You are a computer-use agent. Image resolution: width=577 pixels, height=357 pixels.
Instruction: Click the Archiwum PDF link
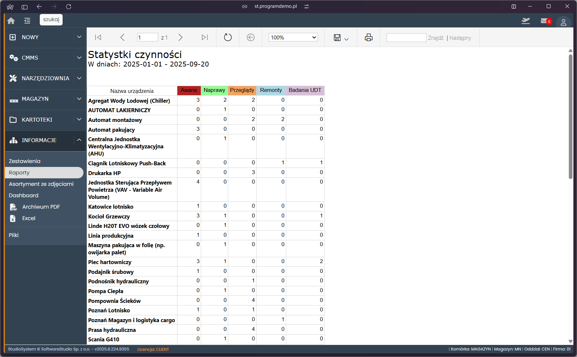click(41, 207)
